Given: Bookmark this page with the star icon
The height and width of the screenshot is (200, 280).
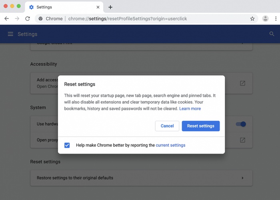Looking at the screenshot, I should point(252,18).
